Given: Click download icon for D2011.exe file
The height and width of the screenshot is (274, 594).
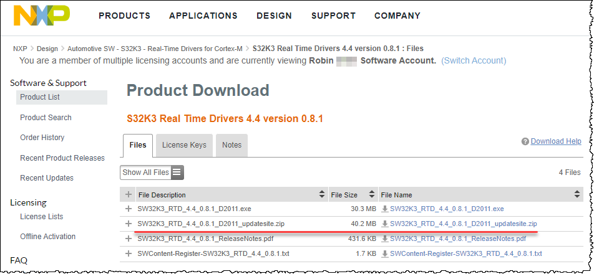Looking at the screenshot, I should [x=385, y=209].
